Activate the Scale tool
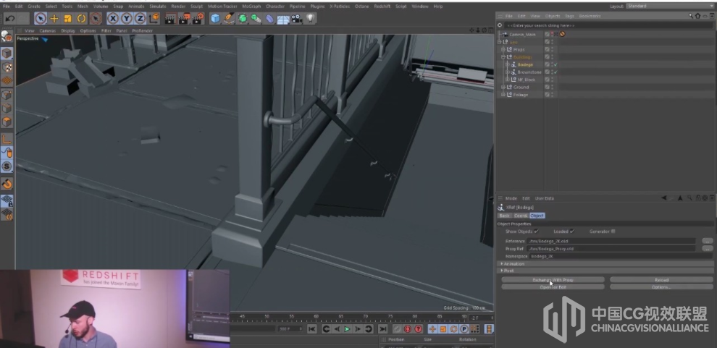The width and height of the screenshot is (717, 348). pyautogui.click(x=67, y=18)
